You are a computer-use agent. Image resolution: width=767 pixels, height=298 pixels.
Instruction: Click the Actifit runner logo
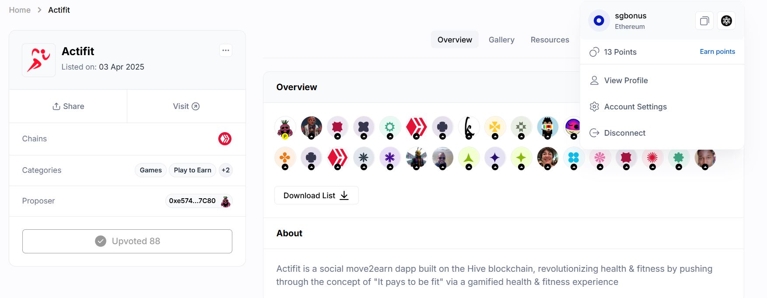[x=39, y=60]
